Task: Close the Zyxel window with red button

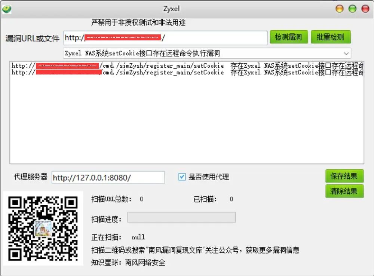Action: (x=365, y=9)
